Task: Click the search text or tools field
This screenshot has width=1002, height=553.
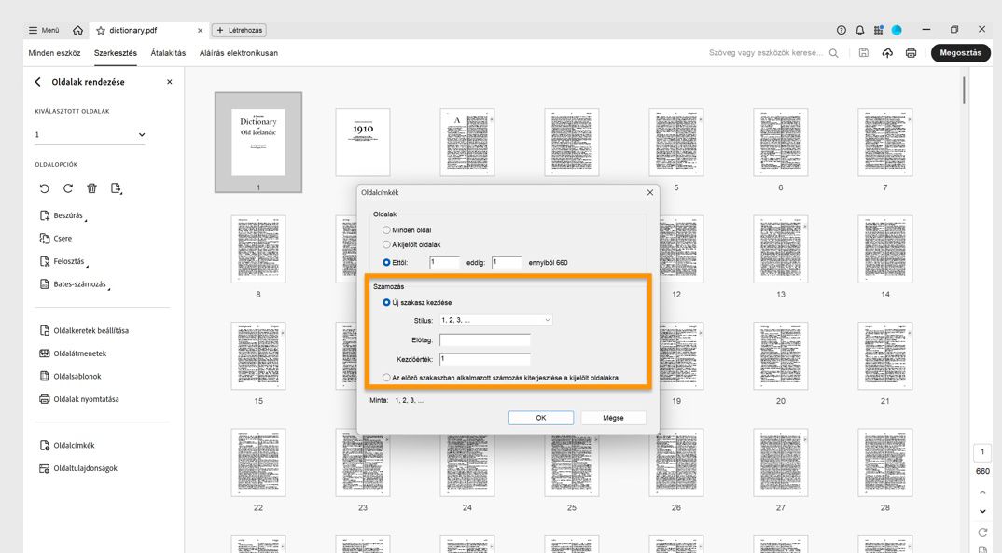Action: pyautogui.click(x=766, y=53)
